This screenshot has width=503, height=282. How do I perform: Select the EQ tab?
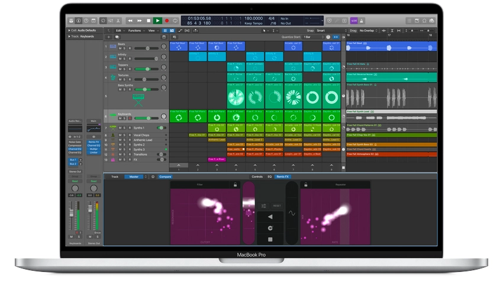pyautogui.click(x=269, y=176)
